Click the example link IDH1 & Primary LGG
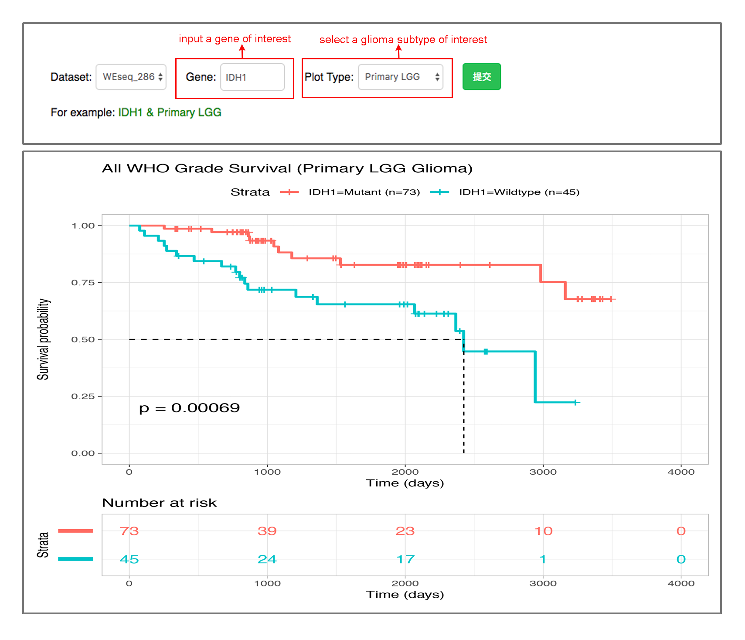The height and width of the screenshot is (640, 745). point(170,113)
